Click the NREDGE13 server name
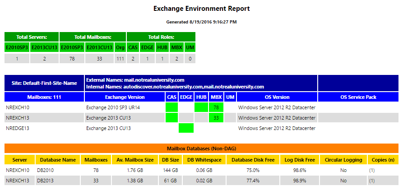The image size is (403, 195). click(x=18, y=128)
